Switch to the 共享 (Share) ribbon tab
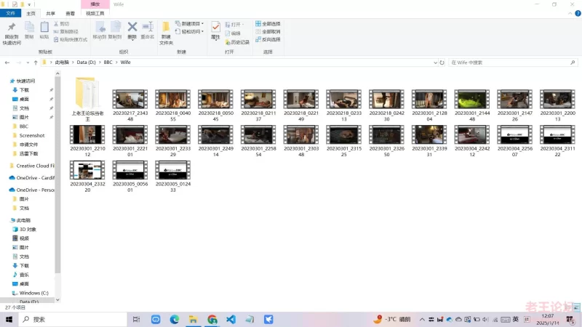The height and width of the screenshot is (327, 582). (50, 13)
